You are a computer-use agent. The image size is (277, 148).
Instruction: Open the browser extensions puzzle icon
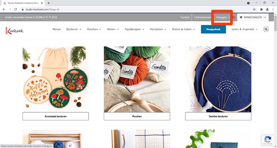tap(261, 9)
